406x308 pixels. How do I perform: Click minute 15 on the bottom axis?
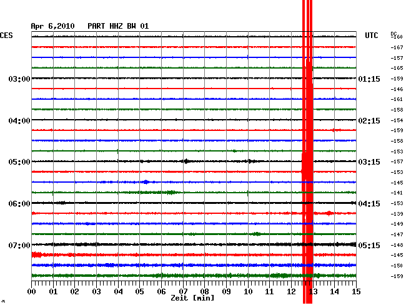355,291
